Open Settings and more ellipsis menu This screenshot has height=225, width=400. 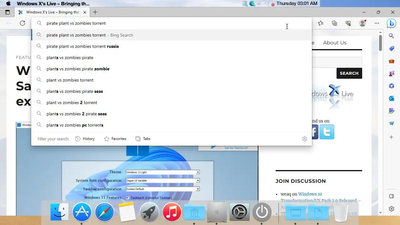(x=377, y=23)
